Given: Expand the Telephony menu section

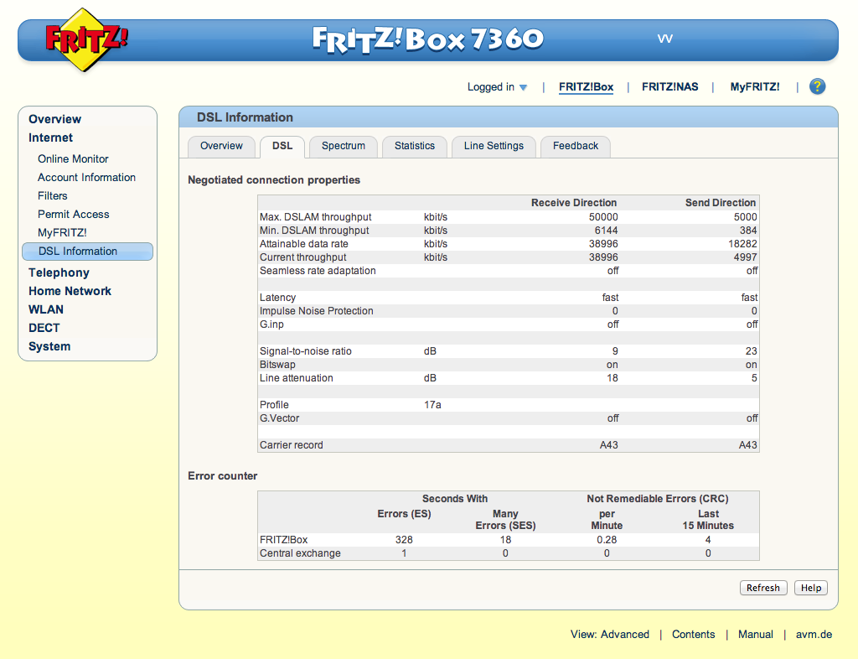Looking at the screenshot, I should pyautogui.click(x=59, y=272).
